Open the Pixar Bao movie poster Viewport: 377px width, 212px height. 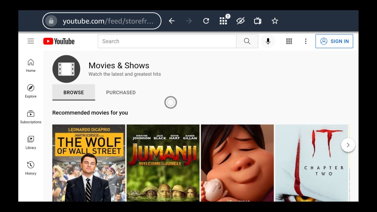click(x=237, y=163)
